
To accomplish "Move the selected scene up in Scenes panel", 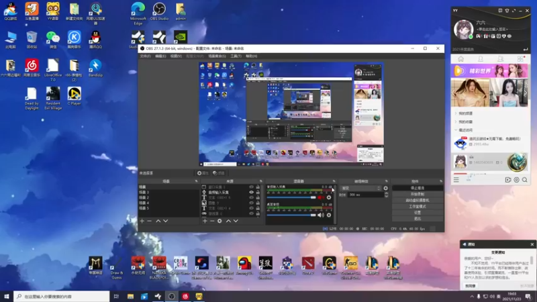I will coord(158,221).
